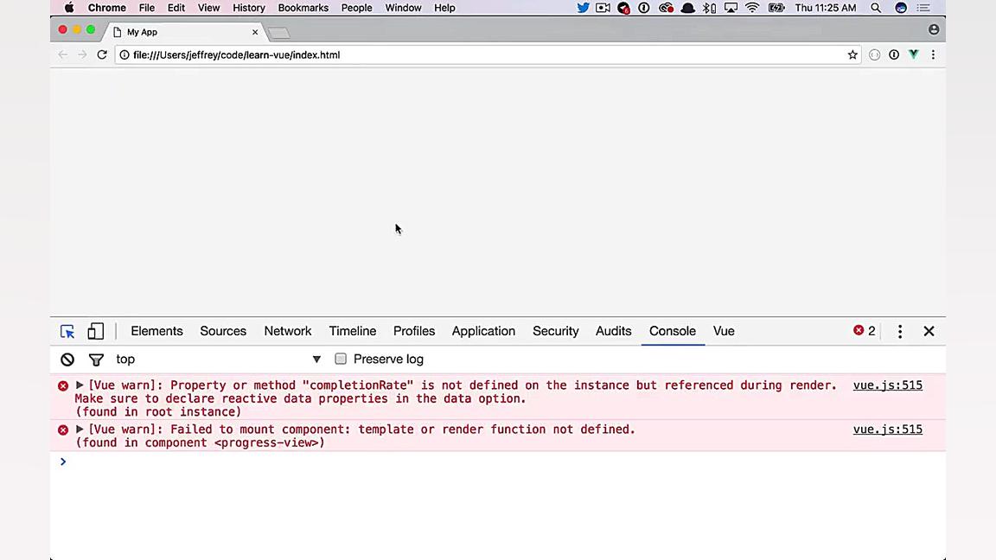Click the Vue devtools extension icon

pos(913,54)
